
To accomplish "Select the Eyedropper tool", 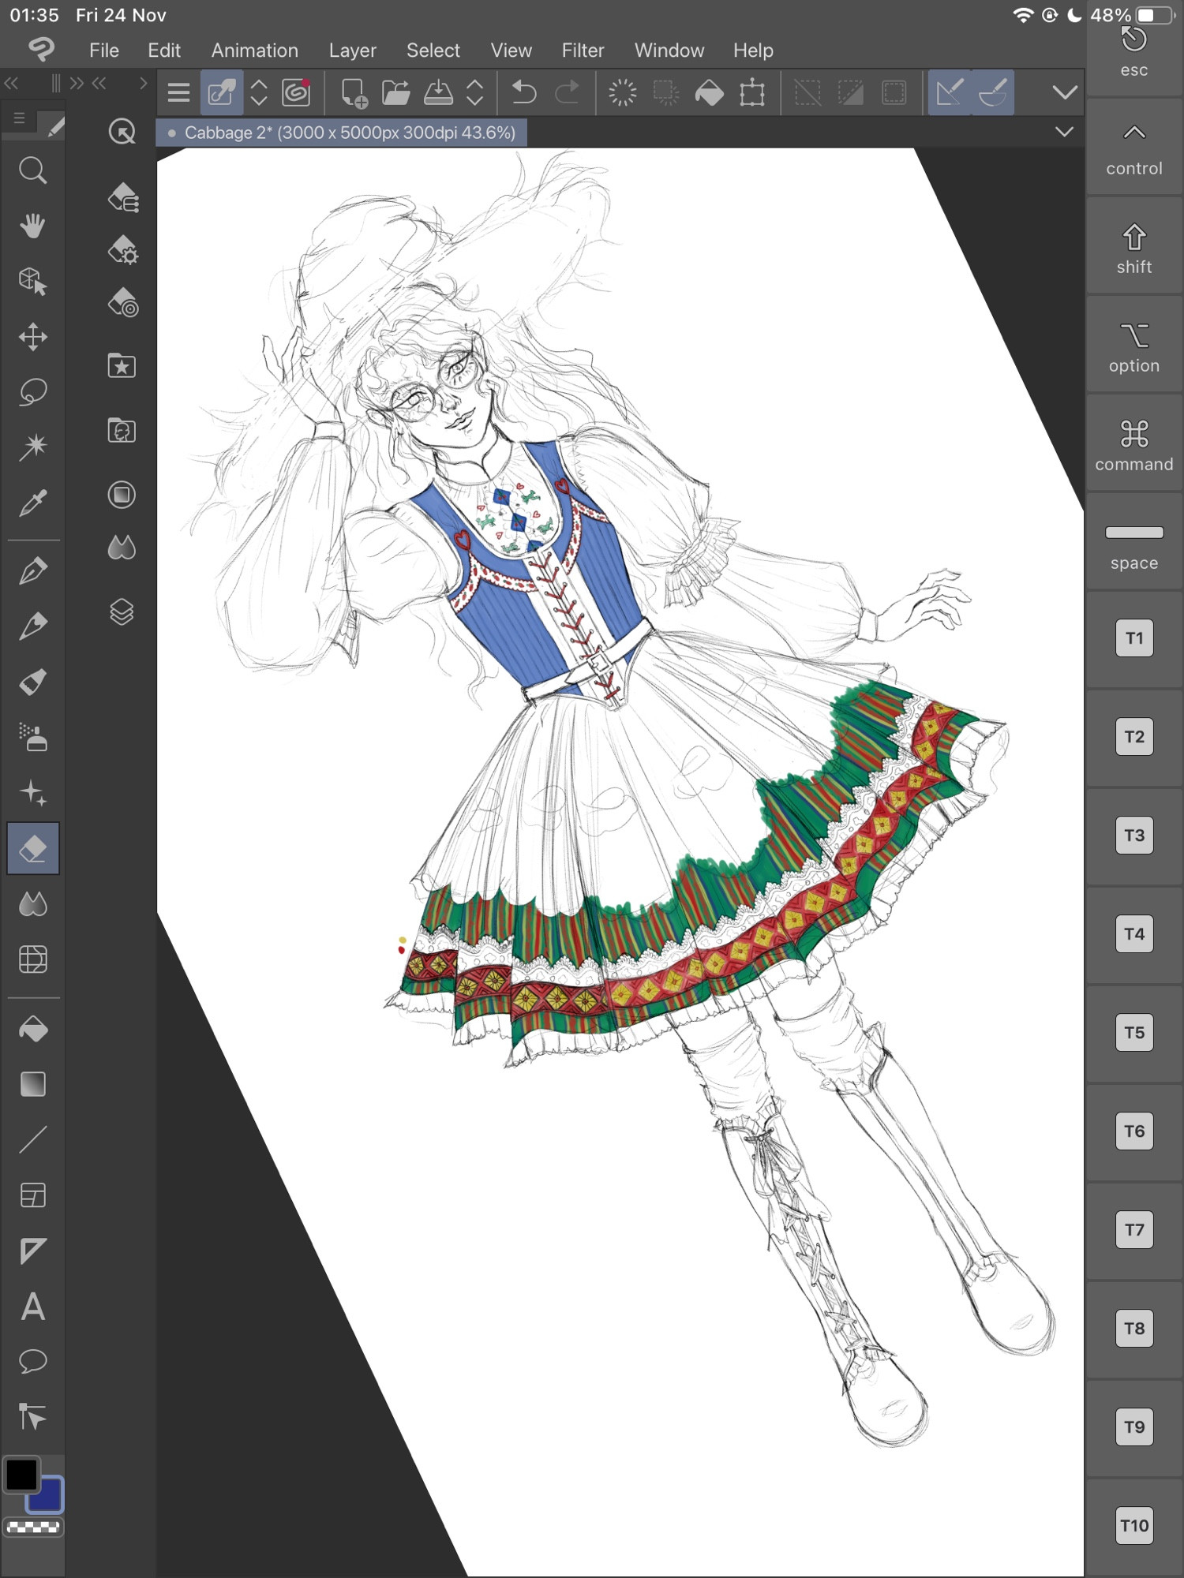I will (x=32, y=503).
